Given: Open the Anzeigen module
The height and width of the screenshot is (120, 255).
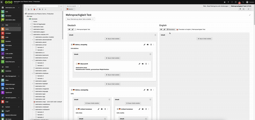Looking at the screenshot, I should pyautogui.click(x=11, y=33).
